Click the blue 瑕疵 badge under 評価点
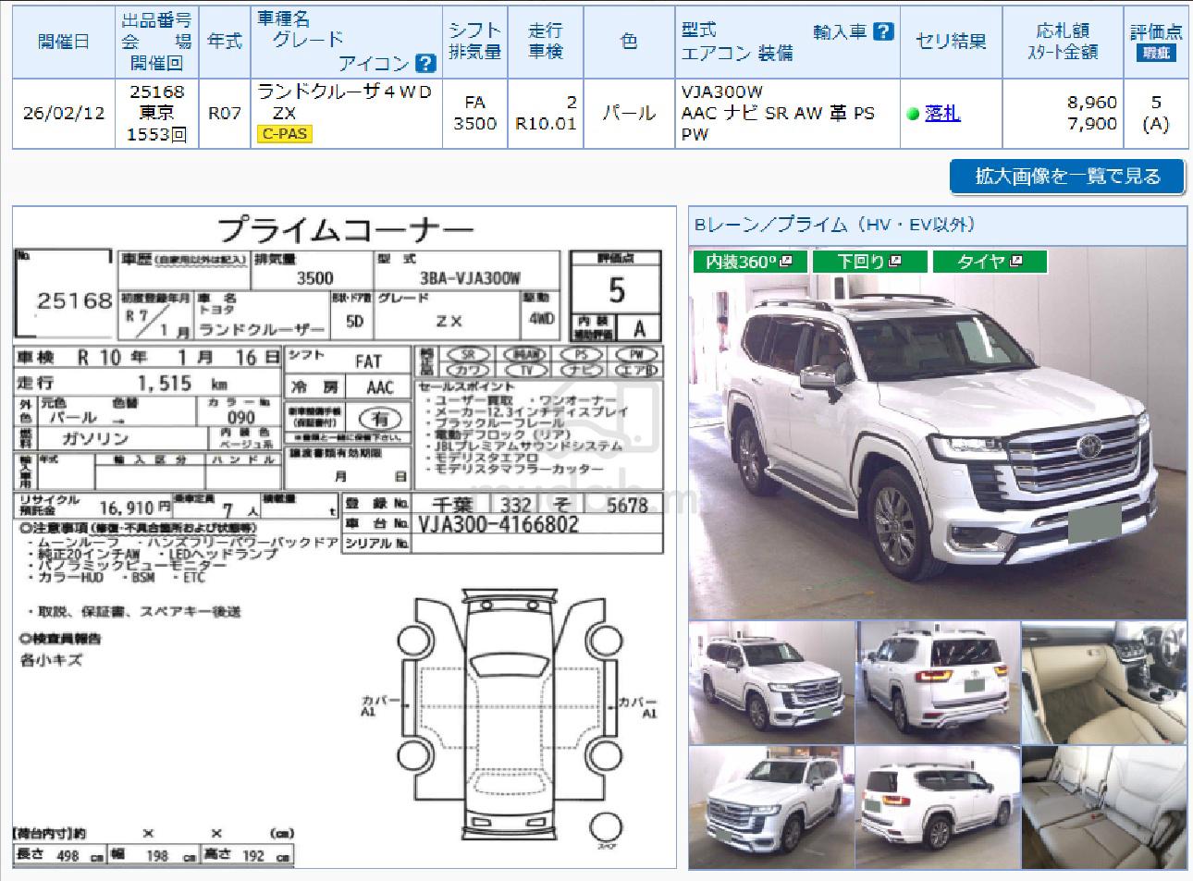The image size is (1193, 881). pos(1156,53)
